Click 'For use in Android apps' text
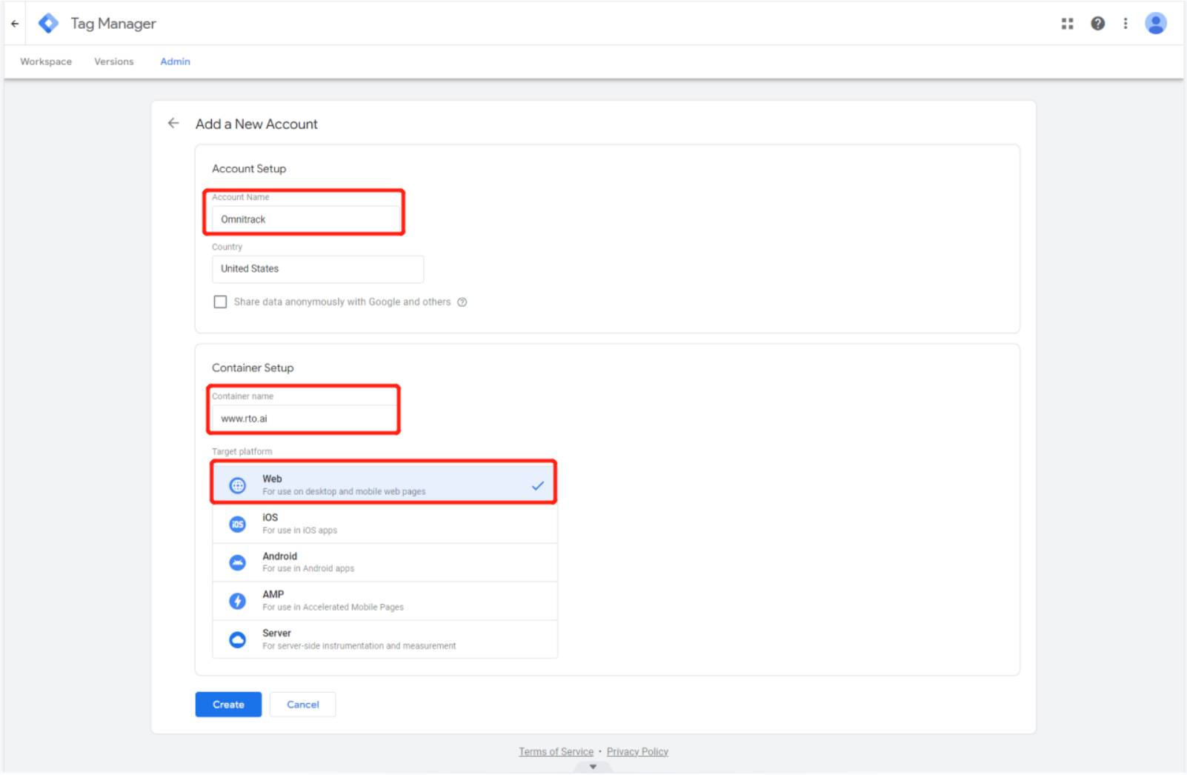Image resolution: width=1187 pixels, height=775 pixels. (308, 568)
